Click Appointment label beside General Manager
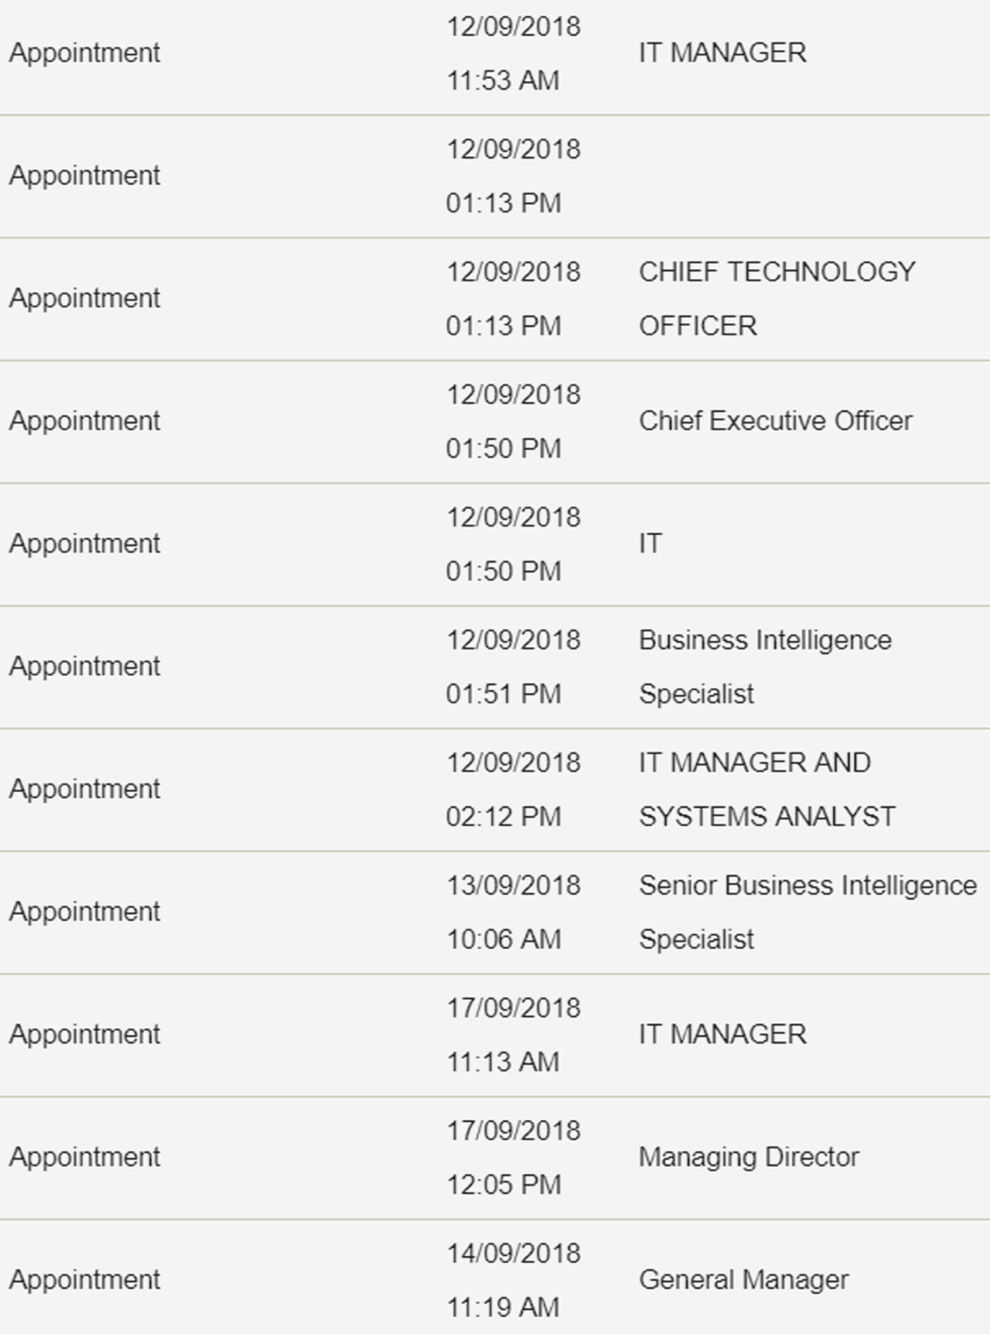 [84, 1281]
